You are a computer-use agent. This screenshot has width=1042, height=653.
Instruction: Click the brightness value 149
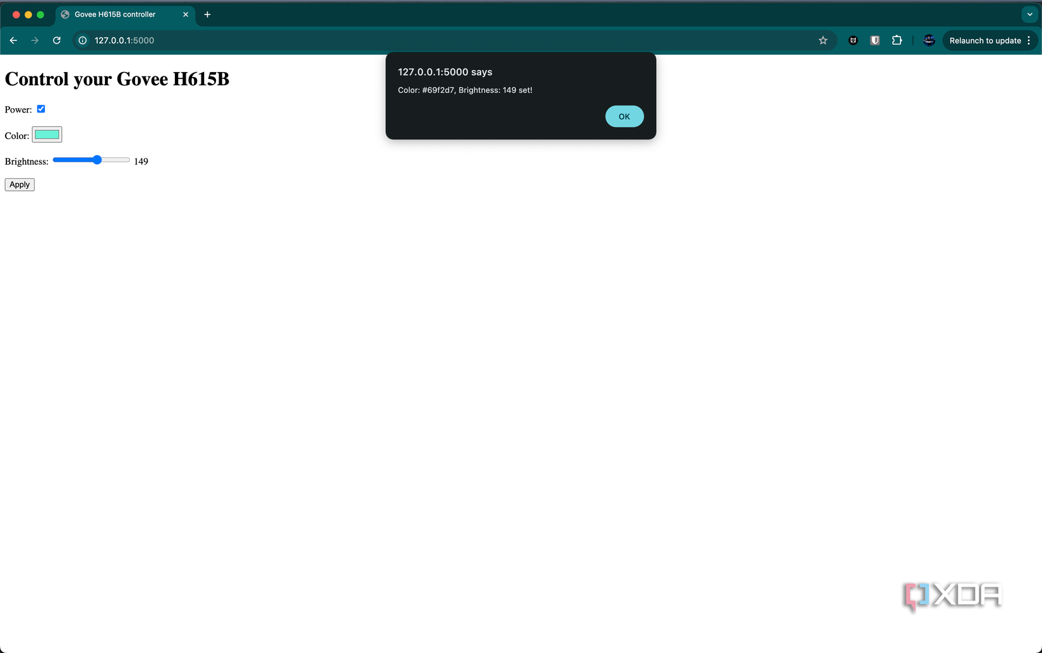tap(141, 162)
